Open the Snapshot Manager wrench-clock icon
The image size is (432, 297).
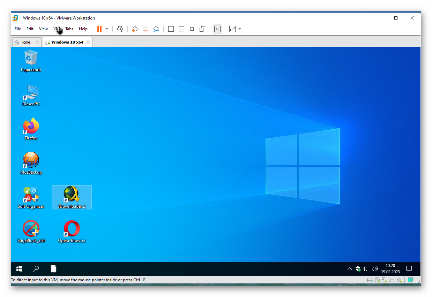click(x=156, y=29)
